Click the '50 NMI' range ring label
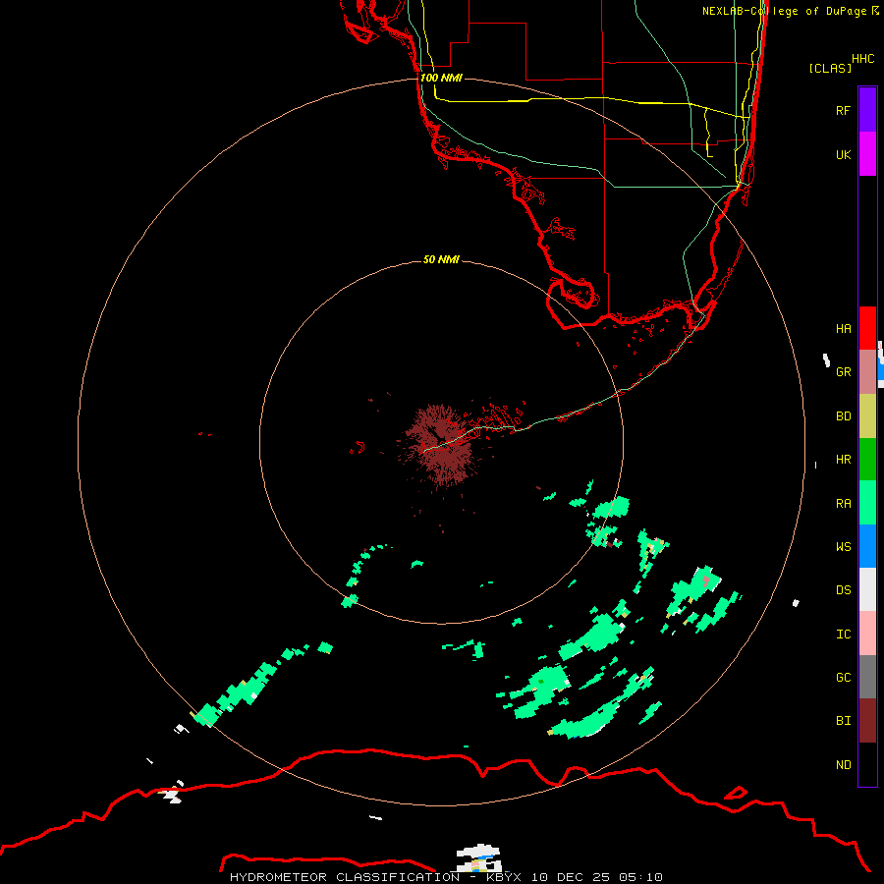 [441, 259]
